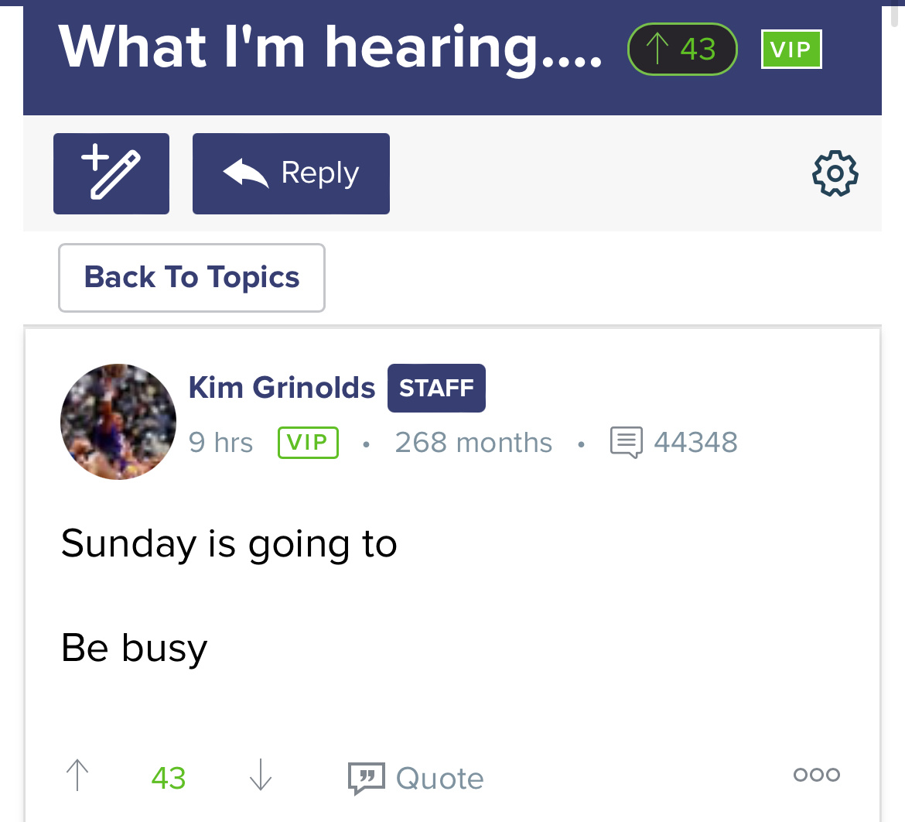Click the VIP tag under the username
Image resolution: width=905 pixels, height=822 pixels.
tap(308, 443)
